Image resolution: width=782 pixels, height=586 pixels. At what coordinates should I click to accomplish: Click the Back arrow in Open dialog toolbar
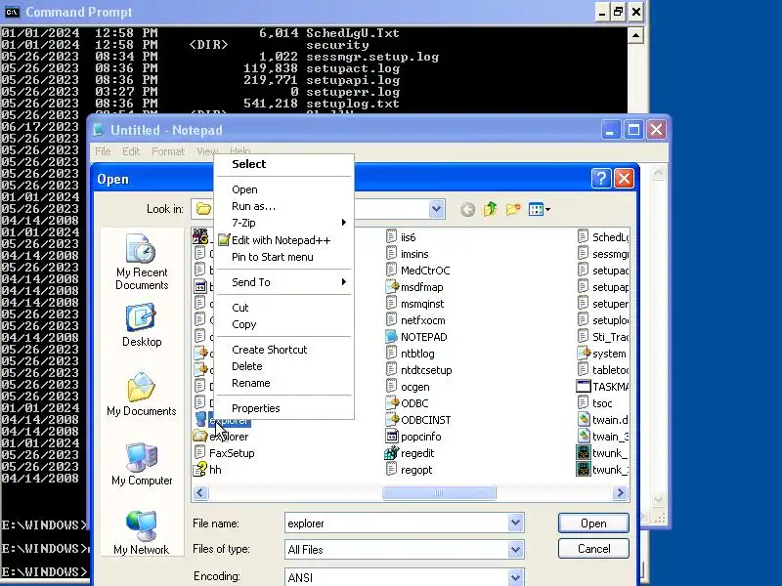467,209
